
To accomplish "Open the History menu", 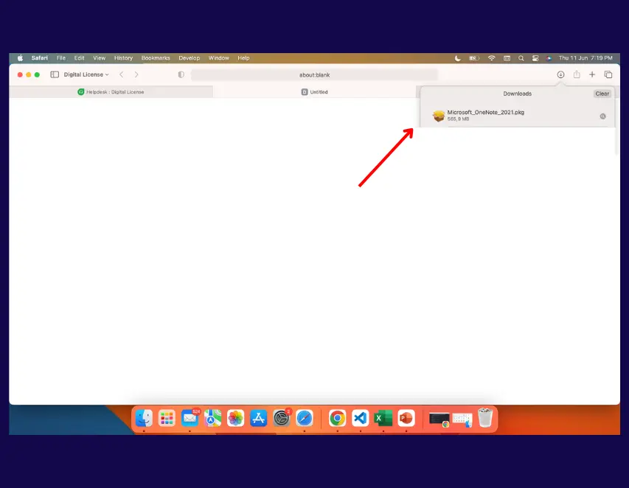I will coord(123,58).
